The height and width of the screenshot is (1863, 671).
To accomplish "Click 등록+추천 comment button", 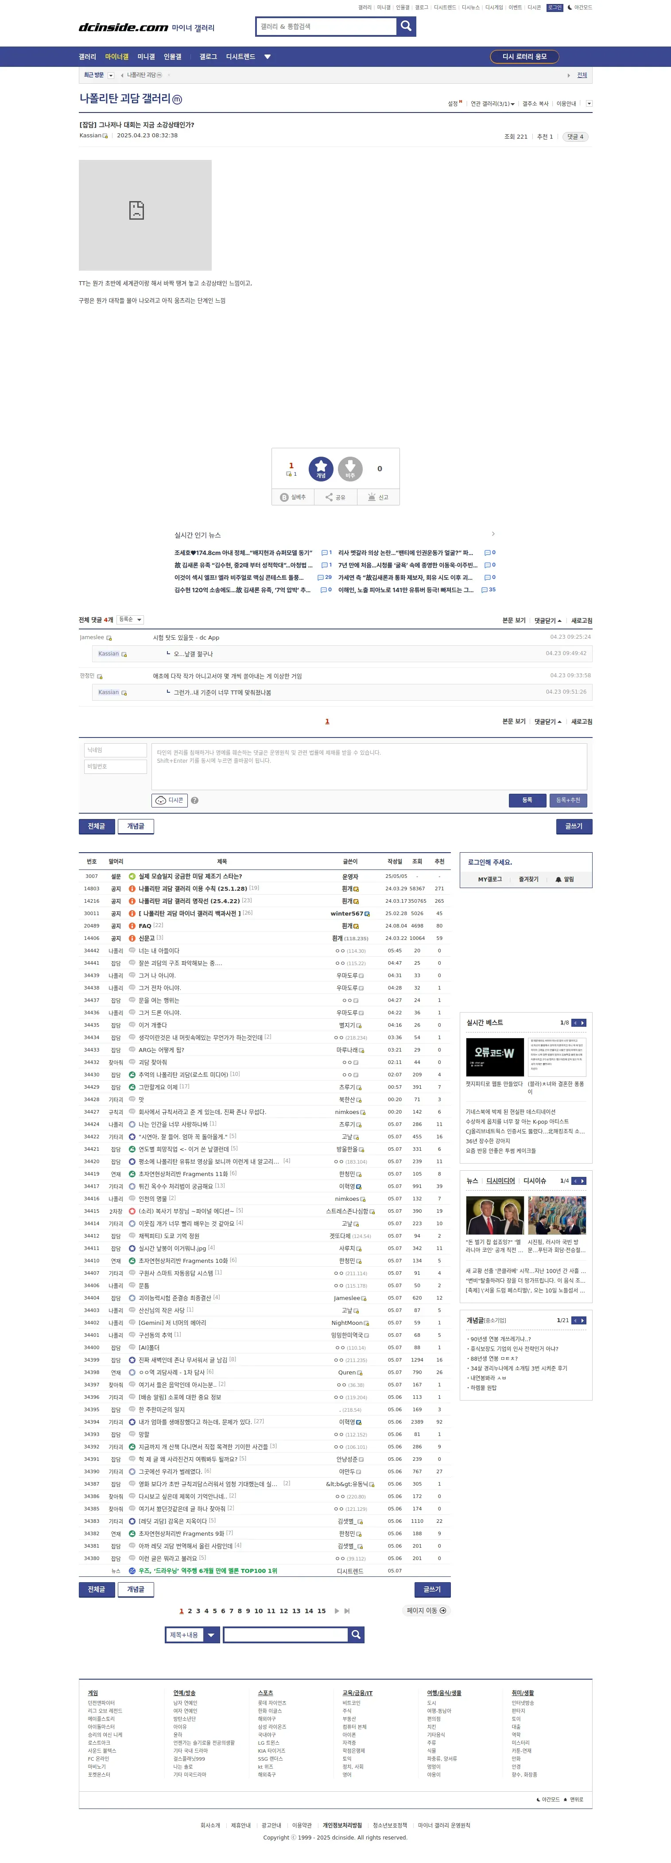I will coord(568,800).
